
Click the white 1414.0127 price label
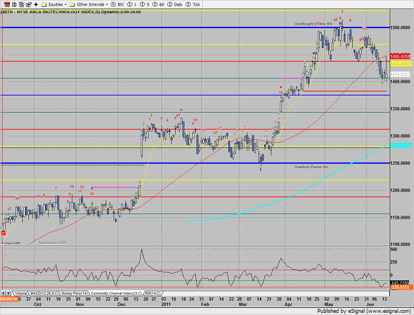pyautogui.click(x=400, y=75)
